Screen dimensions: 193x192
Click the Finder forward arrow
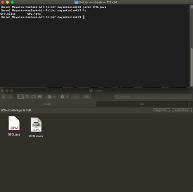click(10, 97)
